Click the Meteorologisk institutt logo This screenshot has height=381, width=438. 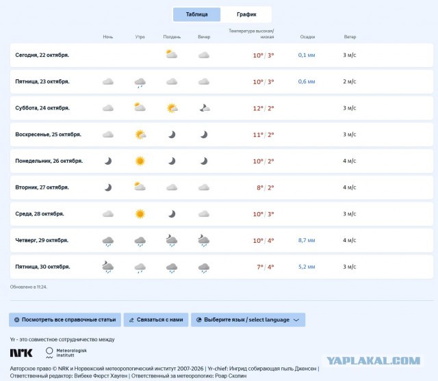point(66,353)
